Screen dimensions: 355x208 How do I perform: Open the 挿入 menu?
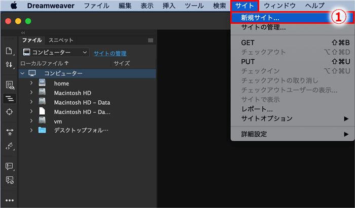[x=169, y=6]
